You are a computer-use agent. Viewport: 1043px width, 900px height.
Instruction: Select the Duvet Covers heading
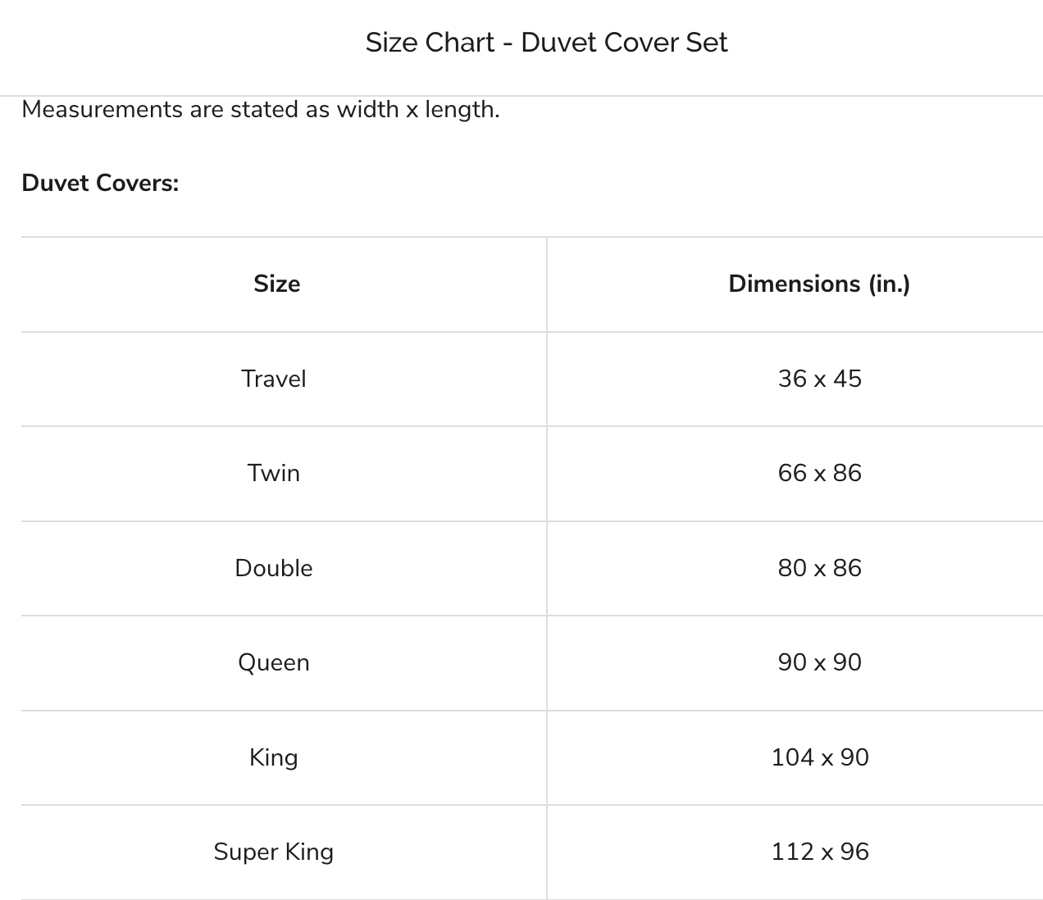click(100, 182)
